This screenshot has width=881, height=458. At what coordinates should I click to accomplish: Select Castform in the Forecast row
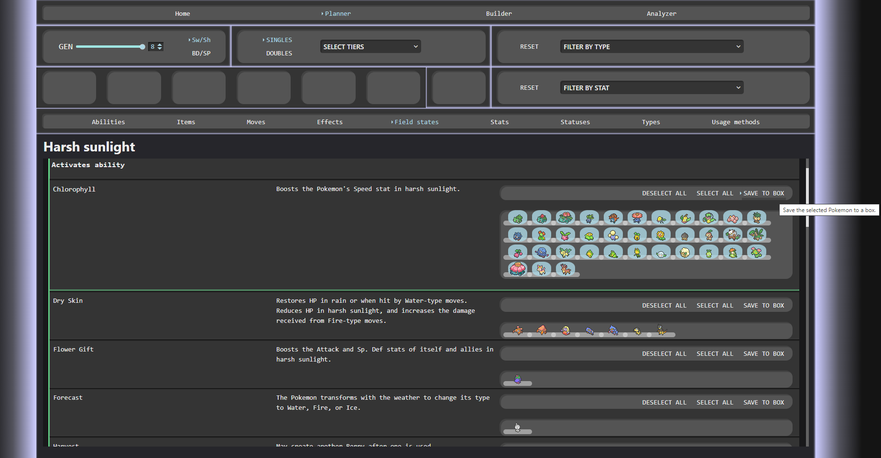click(517, 427)
